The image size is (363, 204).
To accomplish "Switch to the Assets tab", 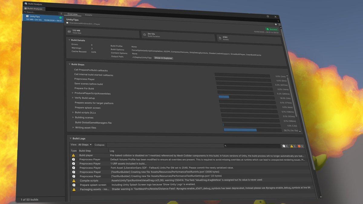I will tap(89, 15).
